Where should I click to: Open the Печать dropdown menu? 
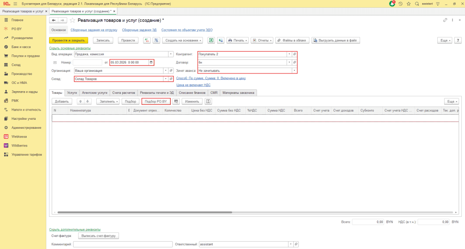pos(237,40)
